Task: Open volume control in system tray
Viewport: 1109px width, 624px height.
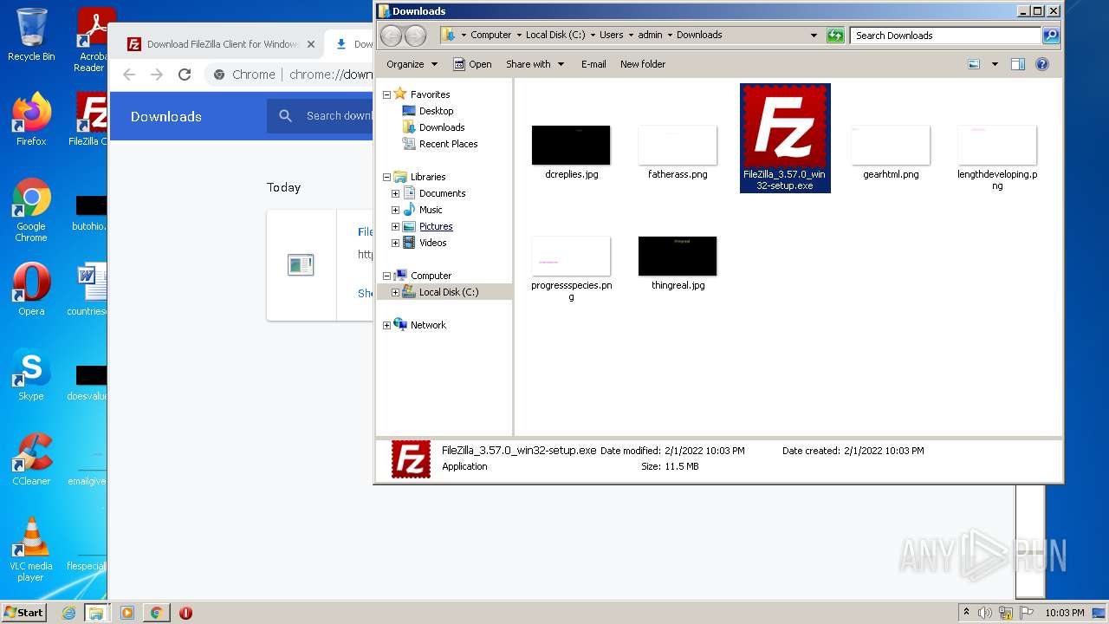Action: click(x=985, y=613)
